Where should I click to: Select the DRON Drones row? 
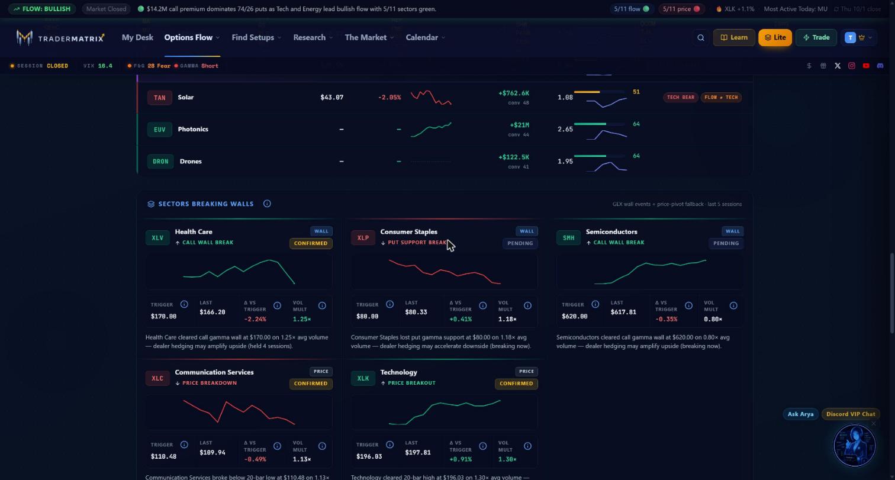[445, 161]
